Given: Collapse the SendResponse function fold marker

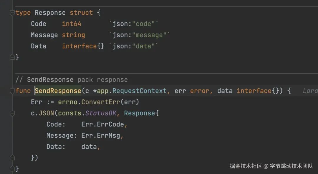Looking at the screenshot, I should coord(12,91).
